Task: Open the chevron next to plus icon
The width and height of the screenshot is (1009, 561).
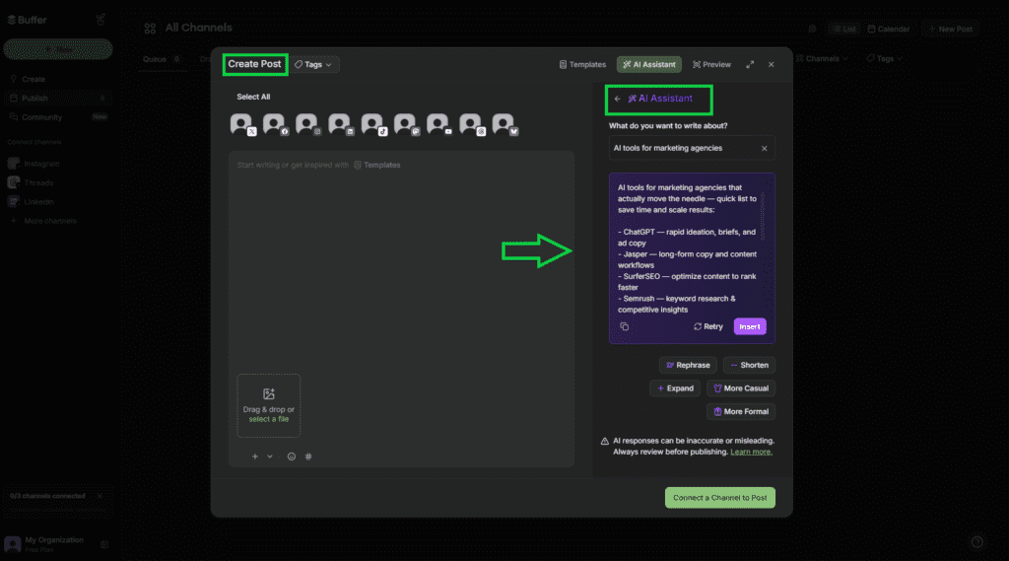Action: click(270, 456)
